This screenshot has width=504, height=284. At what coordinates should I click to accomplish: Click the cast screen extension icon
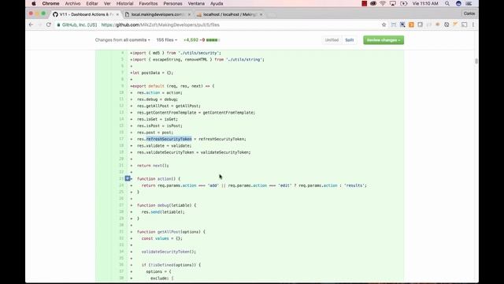click(465, 24)
